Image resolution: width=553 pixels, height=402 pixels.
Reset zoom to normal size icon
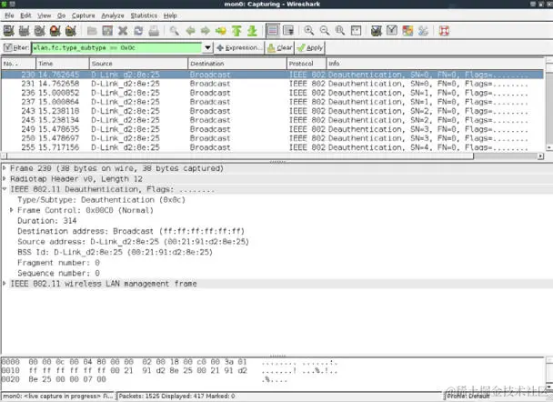340,31
